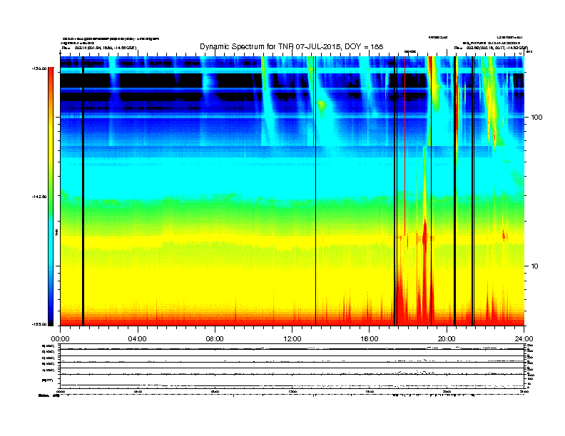Click the "20:00" time axis label

pyautogui.click(x=447, y=339)
